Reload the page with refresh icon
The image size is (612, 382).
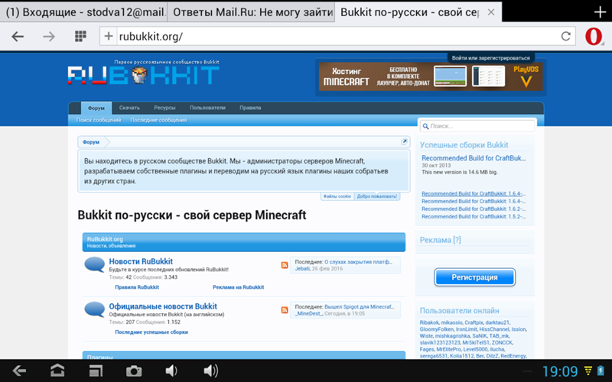565,36
